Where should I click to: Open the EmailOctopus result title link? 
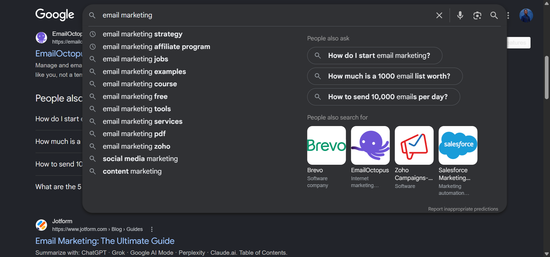(59, 54)
